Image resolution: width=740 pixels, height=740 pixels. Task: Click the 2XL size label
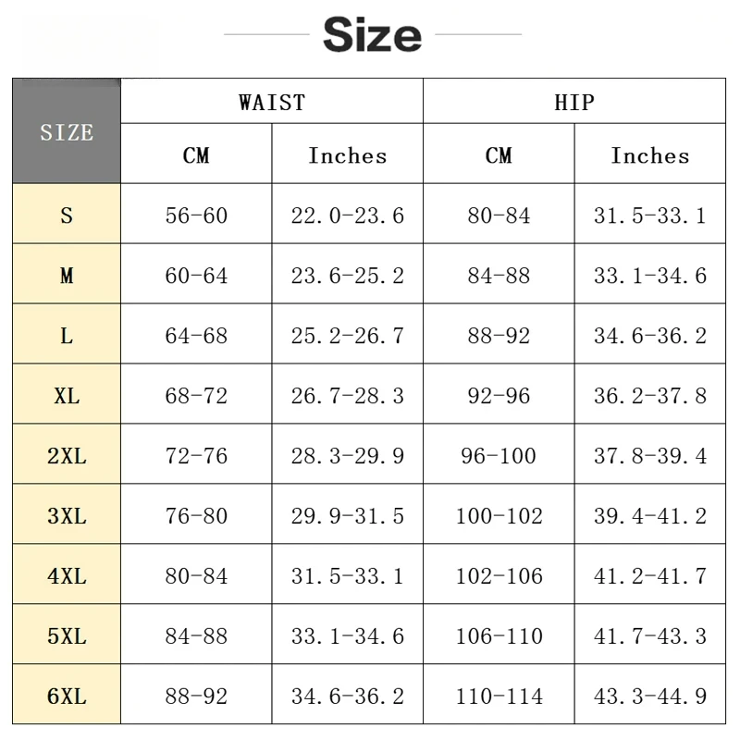[67, 454]
